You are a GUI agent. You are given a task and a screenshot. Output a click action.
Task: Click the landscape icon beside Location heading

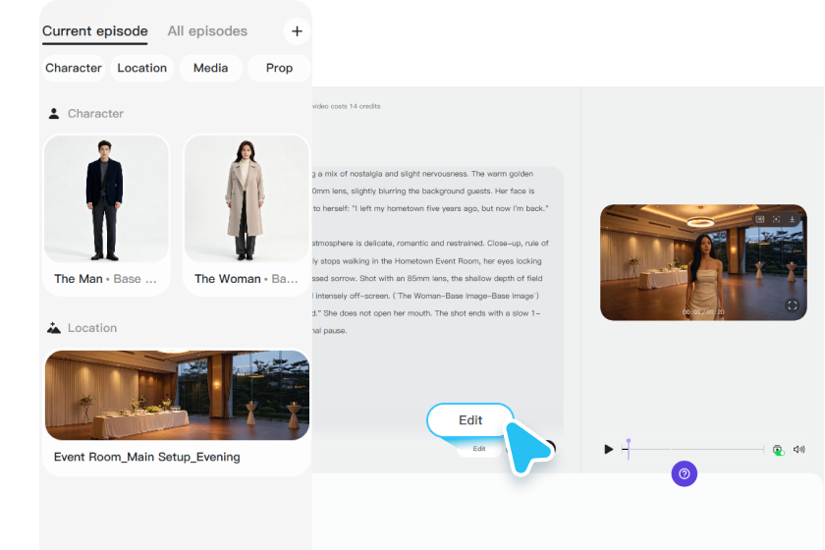point(54,328)
